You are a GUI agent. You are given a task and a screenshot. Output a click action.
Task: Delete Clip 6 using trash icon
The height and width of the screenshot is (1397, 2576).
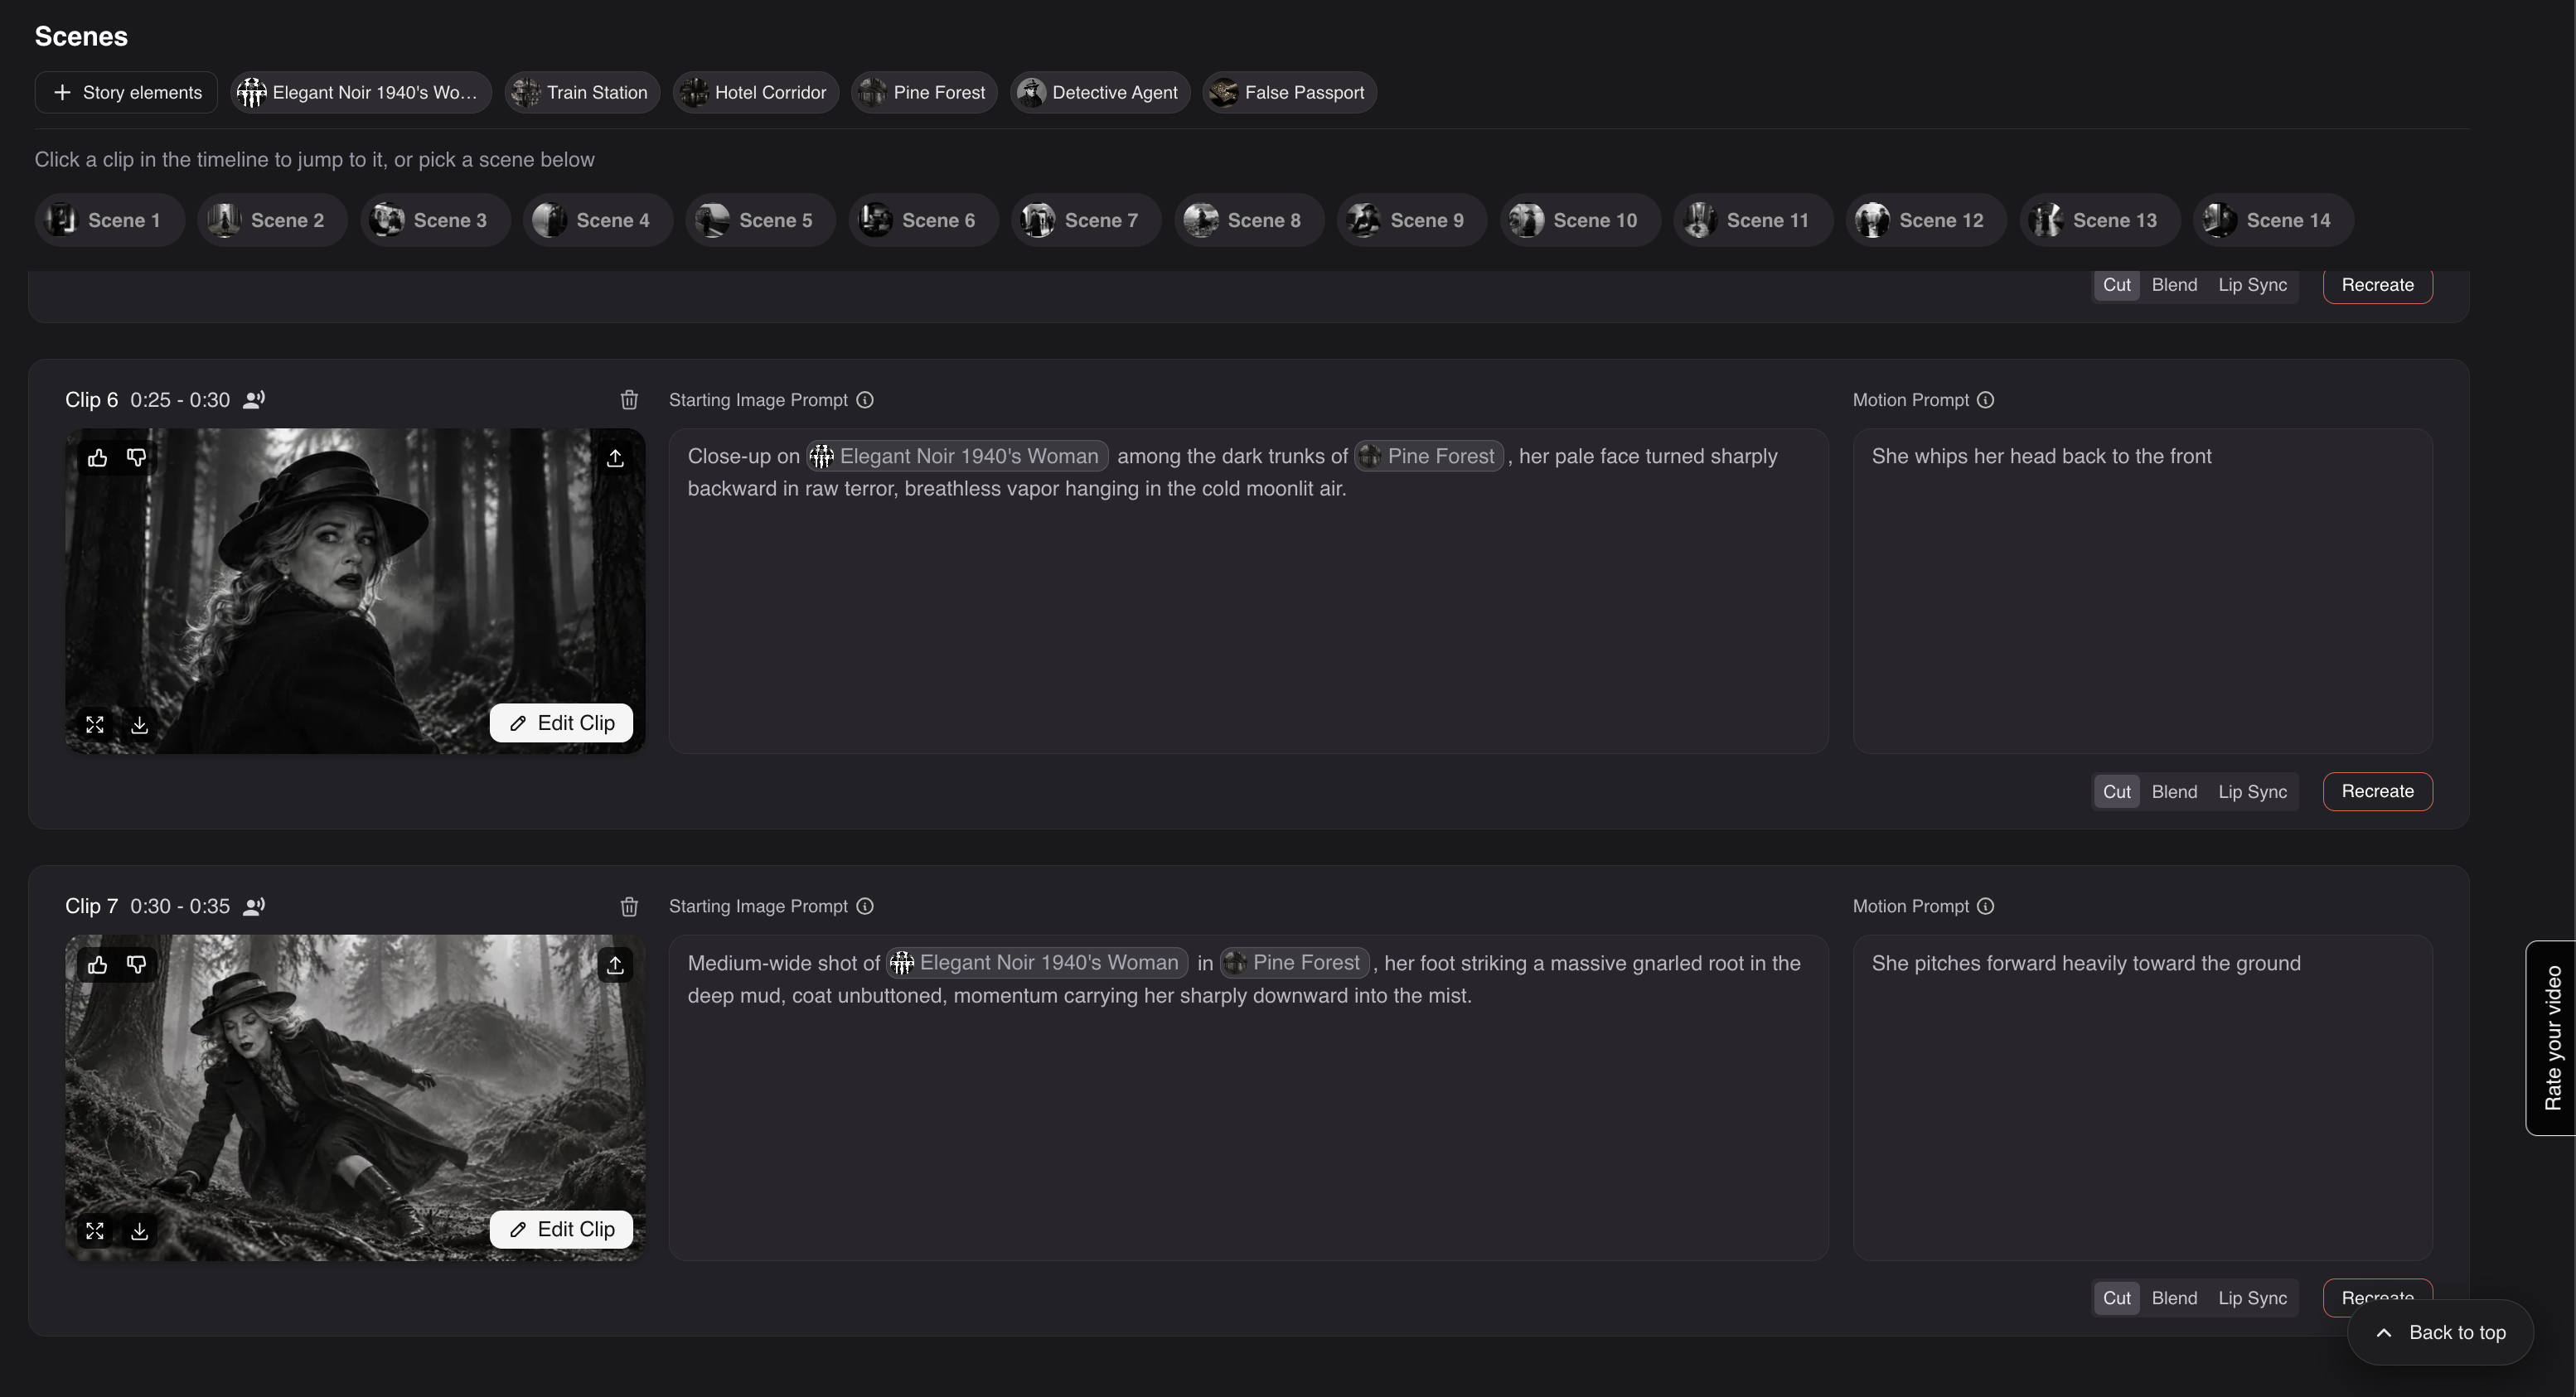pos(629,400)
